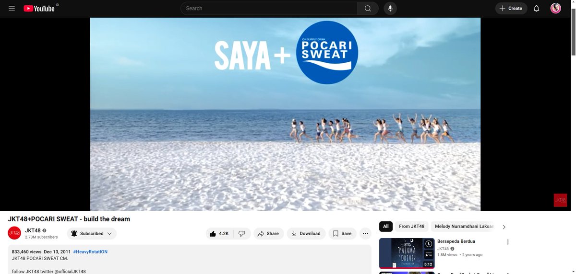The width and height of the screenshot is (576, 274).
Task: Share the video
Action: 268,234
